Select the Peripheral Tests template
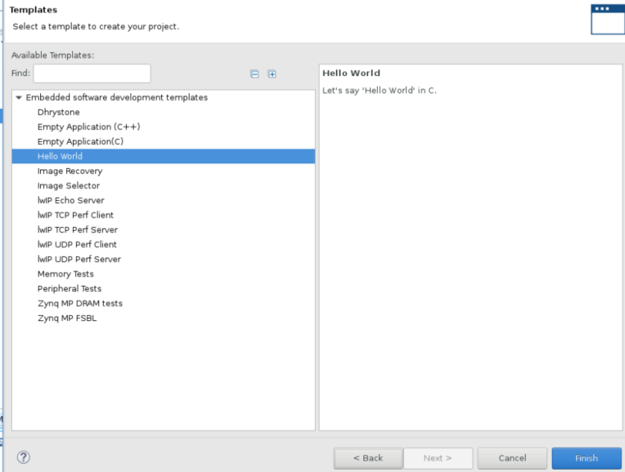625x472 pixels. 69,288
